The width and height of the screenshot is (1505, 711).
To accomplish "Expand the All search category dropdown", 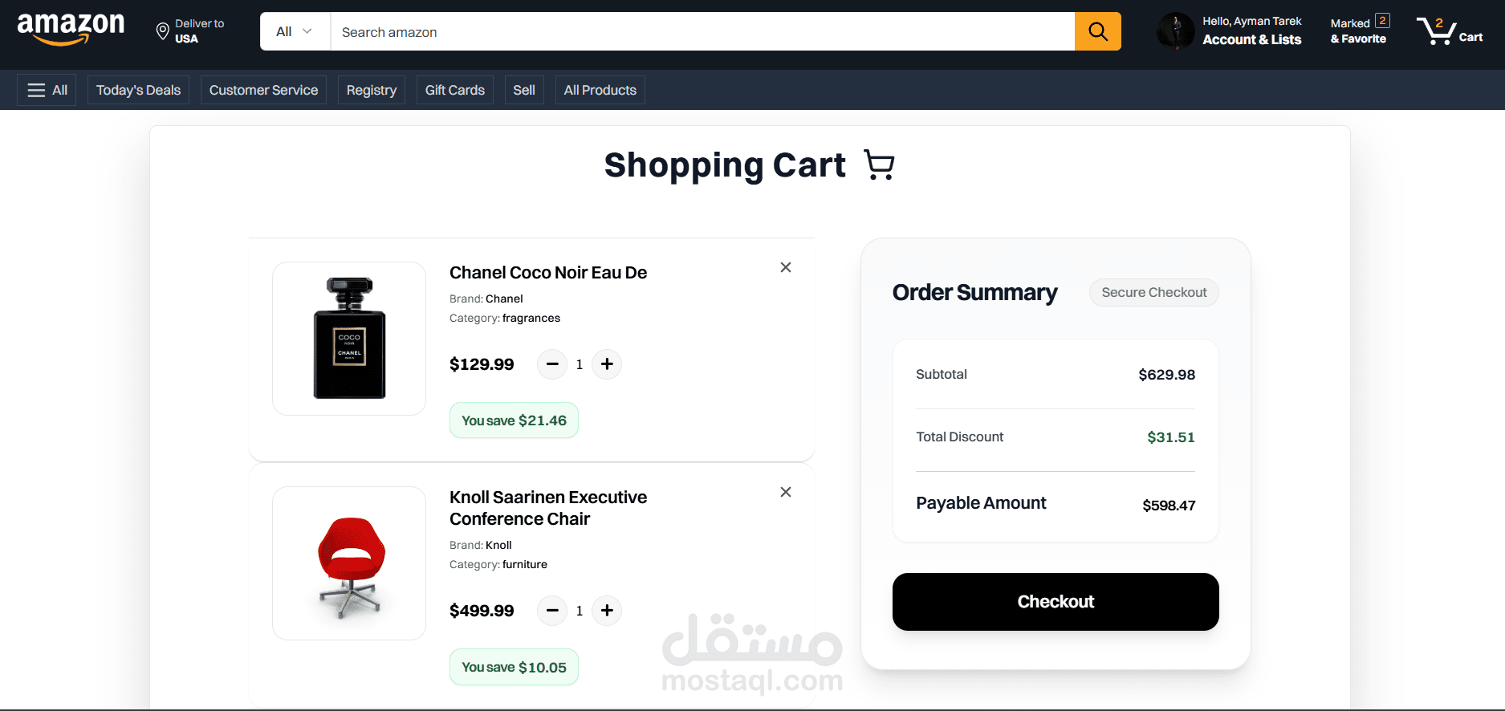I will 295,32.
